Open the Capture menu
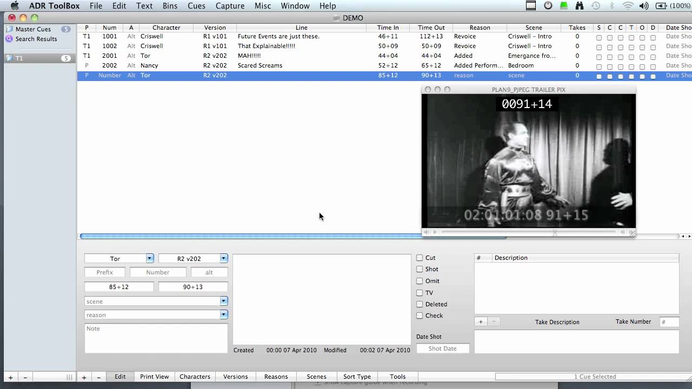 tap(230, 6)
